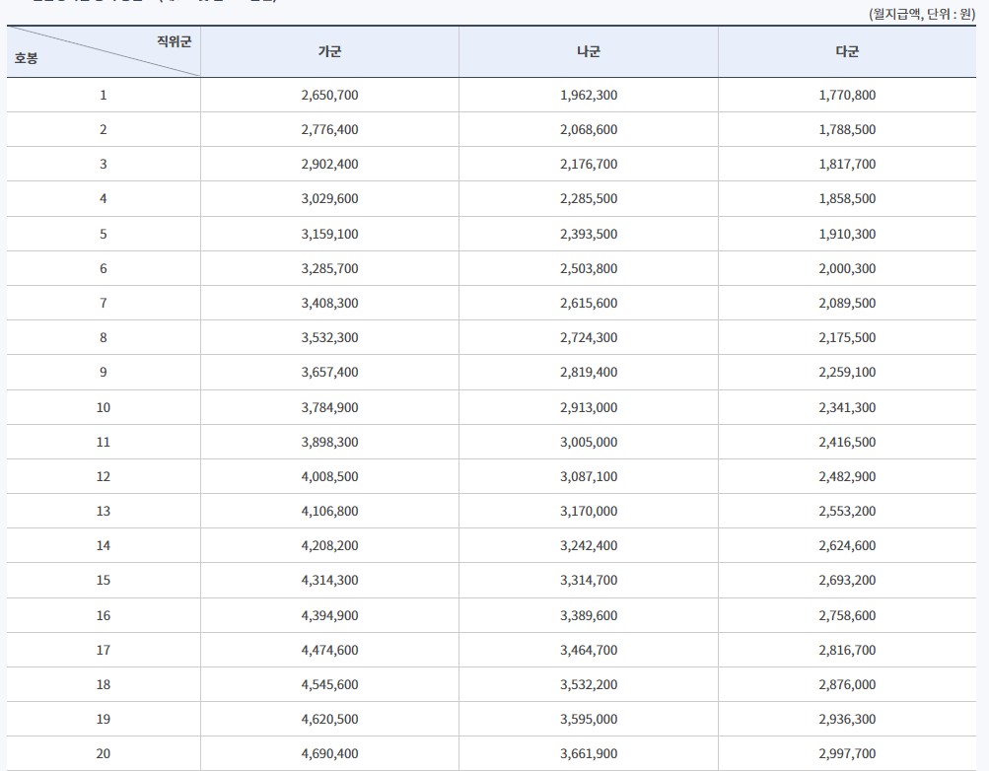Select the value 2,482,900
Screen dimensions: 989x771
pos(847,476)
